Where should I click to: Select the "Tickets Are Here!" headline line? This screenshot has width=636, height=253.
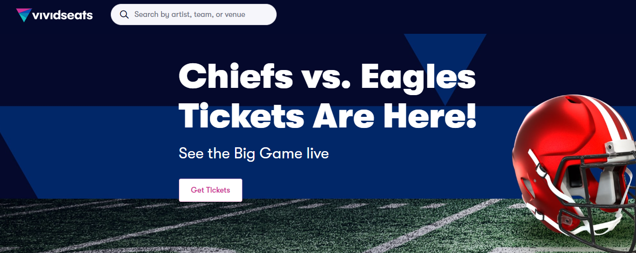[327, 116]
